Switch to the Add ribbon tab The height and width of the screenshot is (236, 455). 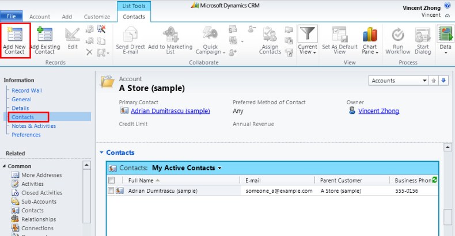coord(67,17)
